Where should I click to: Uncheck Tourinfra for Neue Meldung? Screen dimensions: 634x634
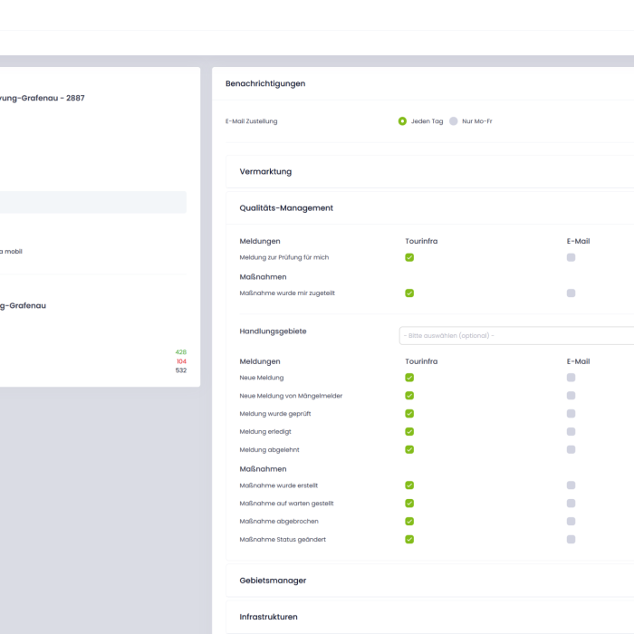409,378
